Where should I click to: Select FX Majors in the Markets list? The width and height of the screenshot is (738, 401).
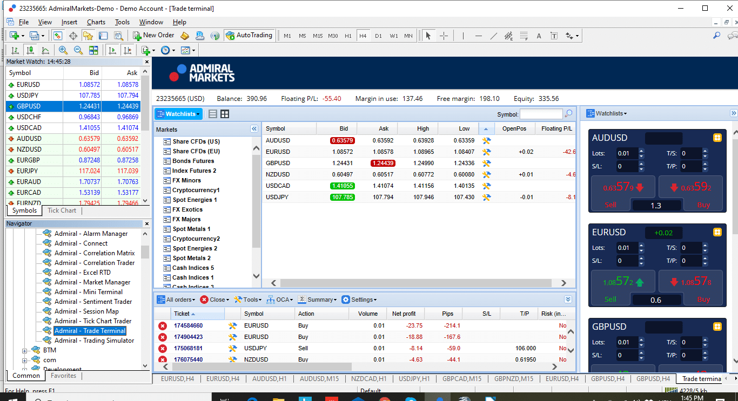pos(186,219)
